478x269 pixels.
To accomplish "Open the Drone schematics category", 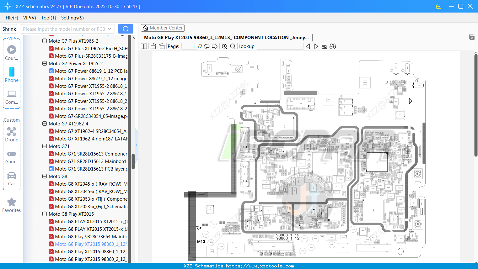I will click(x=12, y=135).
